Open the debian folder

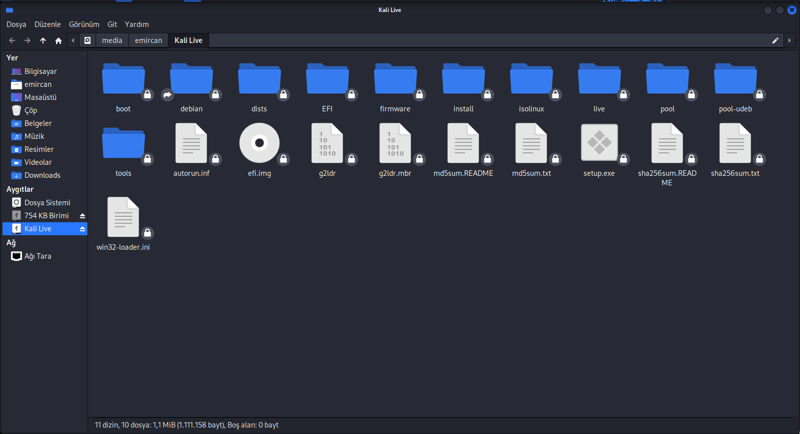191,79
